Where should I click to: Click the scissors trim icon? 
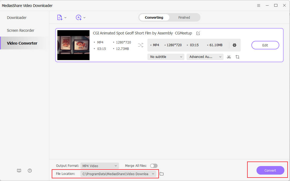click(229, 57)
